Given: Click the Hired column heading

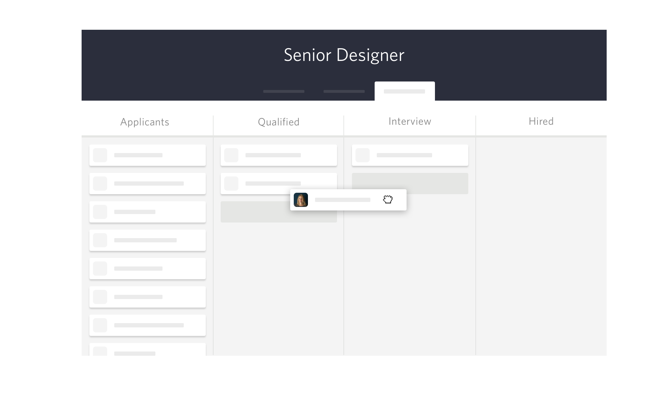Looking at the screenshot, I should coord(541,122).
